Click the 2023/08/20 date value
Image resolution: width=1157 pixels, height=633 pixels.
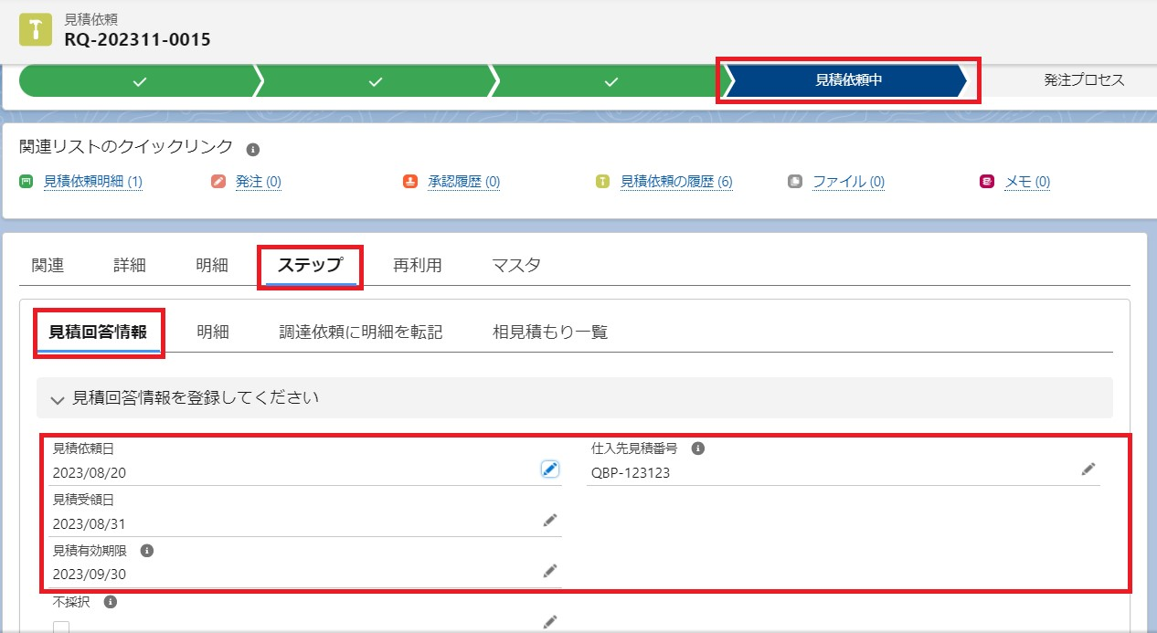tap(90, 473)
